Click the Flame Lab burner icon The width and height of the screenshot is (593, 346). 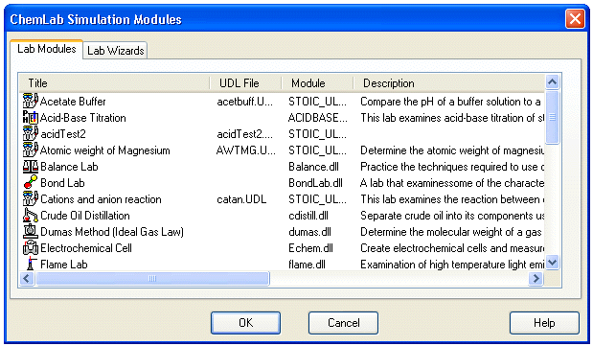coord(31,264)
